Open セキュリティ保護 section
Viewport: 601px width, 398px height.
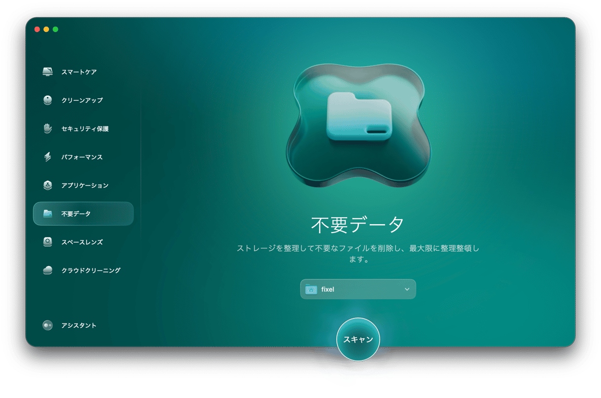(85, 129)
